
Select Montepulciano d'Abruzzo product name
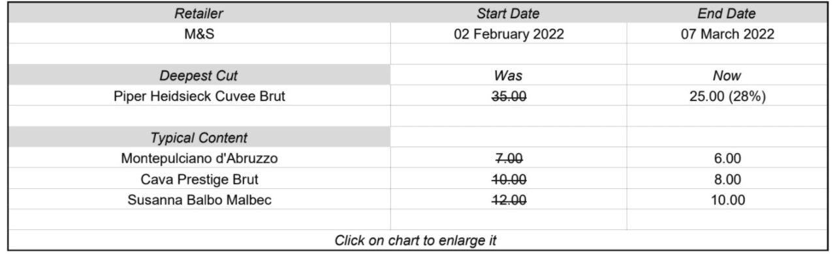[x=198, y=159]
